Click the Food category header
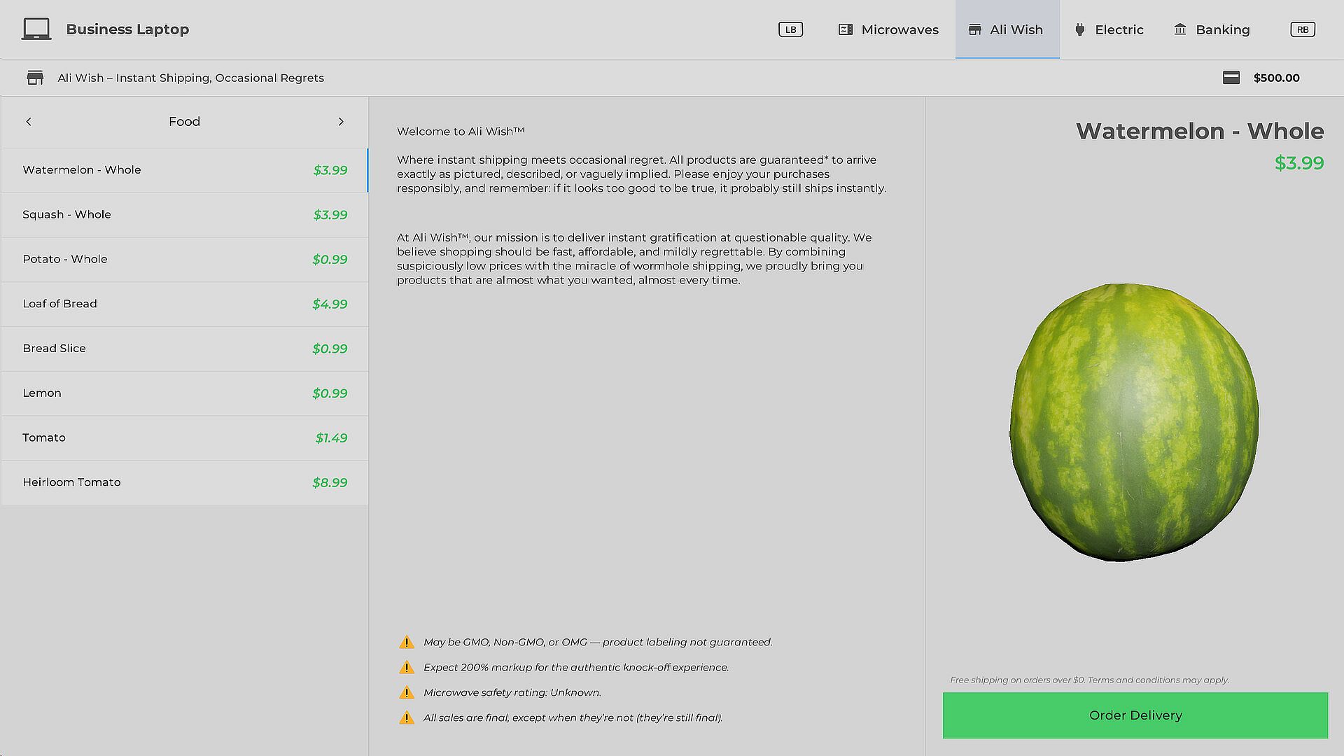Screen dimensions: 1344x756 pyautogui.click(x=184, y=122)
